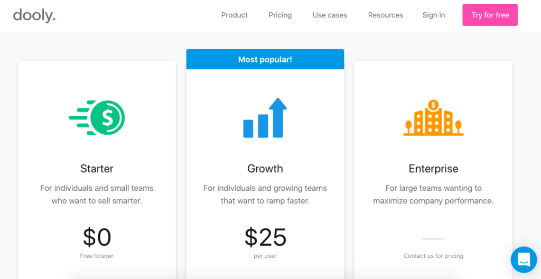Click the dooly logo
The width and height of the screenshot is (541, 279).
coord(34,15)
